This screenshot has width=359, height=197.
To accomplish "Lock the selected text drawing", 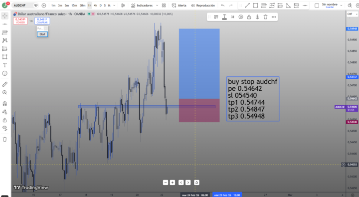I will coord(249,17).
